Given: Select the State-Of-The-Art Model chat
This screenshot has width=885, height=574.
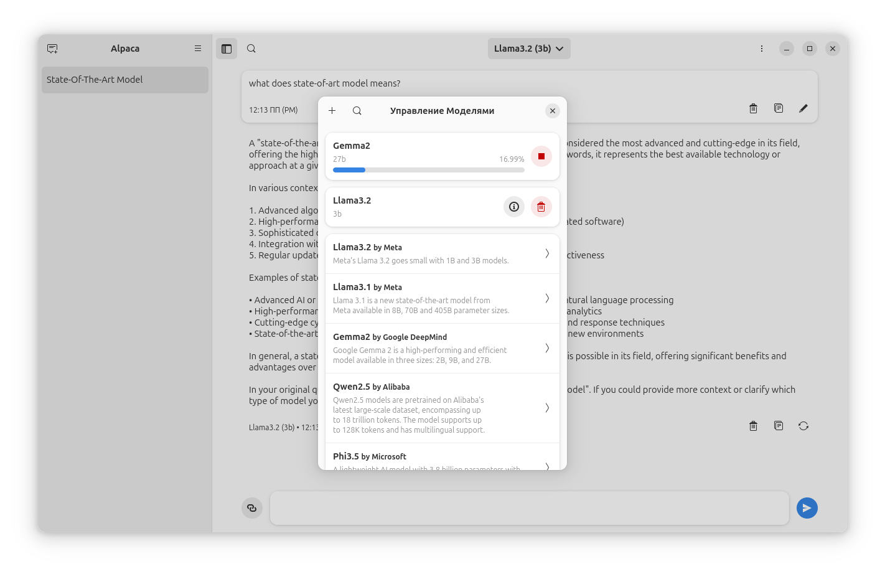Looking at the screenshot, I should tap(124, 80).
